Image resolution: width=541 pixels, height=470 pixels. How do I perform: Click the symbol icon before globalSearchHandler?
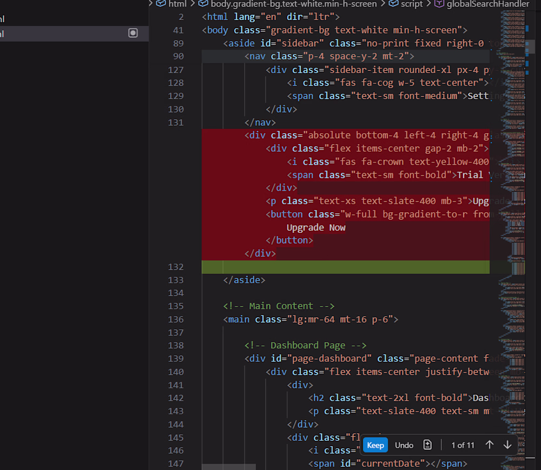(x=439, y=4)
